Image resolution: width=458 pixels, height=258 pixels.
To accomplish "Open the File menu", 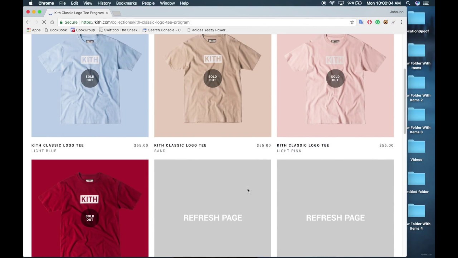I will 62,3.
